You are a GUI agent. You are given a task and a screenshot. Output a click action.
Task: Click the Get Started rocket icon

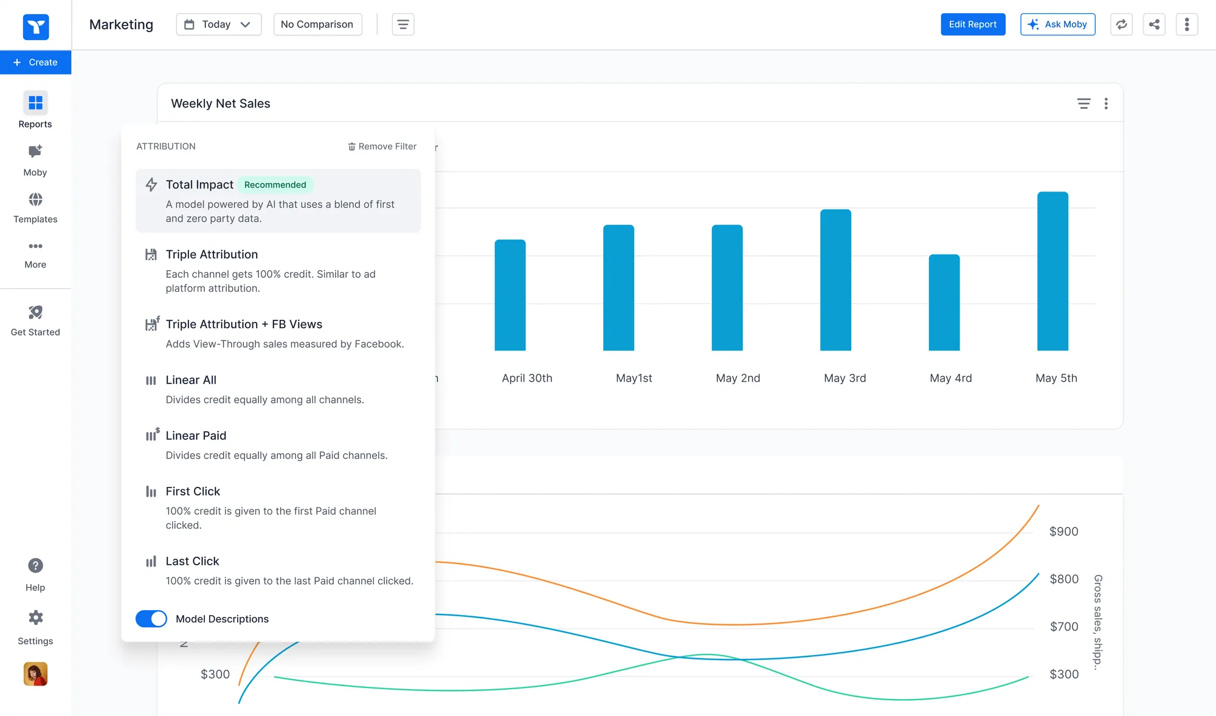click(x=35, y=312)
